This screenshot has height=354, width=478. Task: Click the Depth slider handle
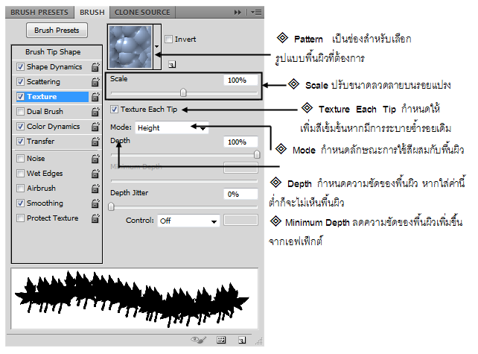tap(257, 154)
